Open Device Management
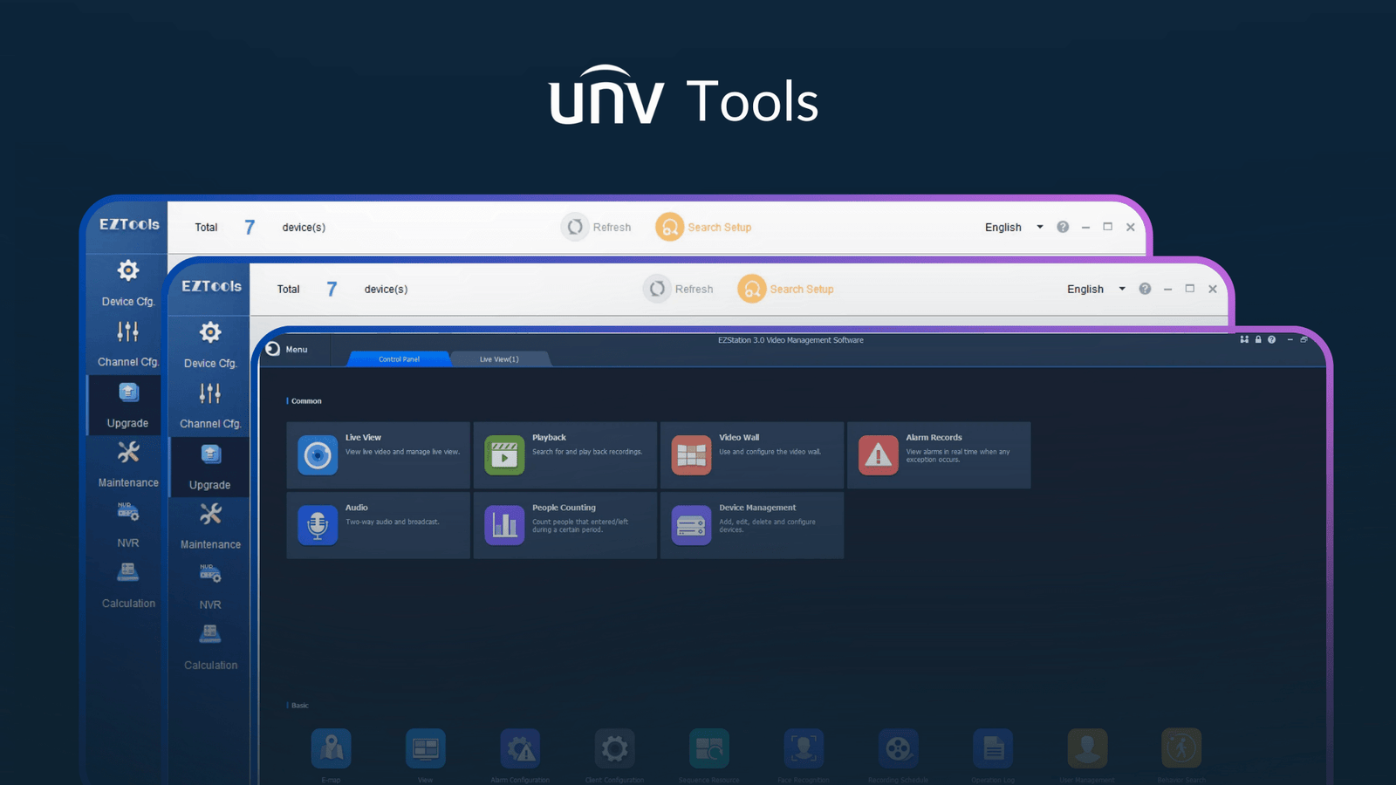 [751, 524]
